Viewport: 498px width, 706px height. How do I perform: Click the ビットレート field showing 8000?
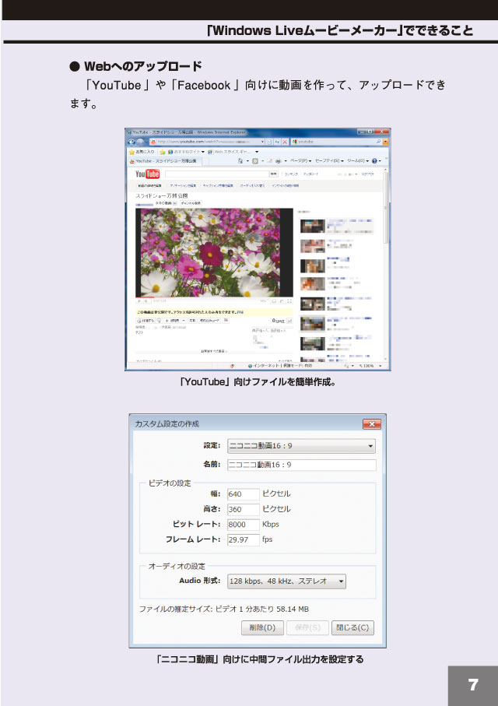point(243,525)
